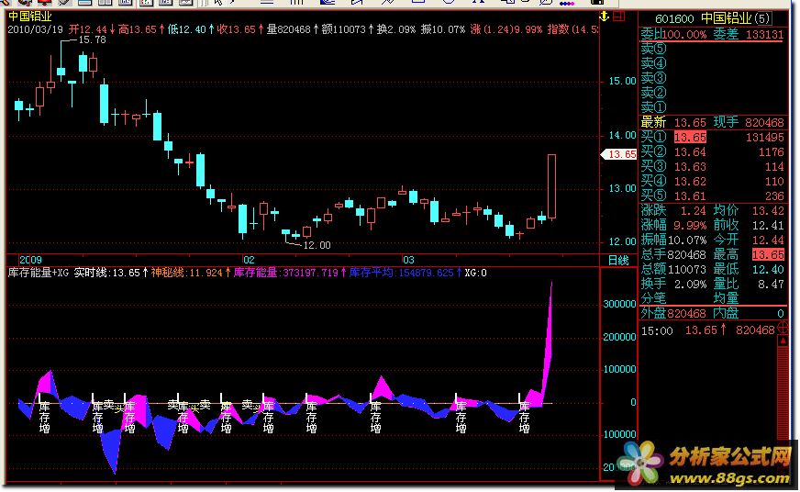Viewport: 800px width, 492px height.
Task: Click the 14.00 label on the price axis
Action: (x=622, y=135)
